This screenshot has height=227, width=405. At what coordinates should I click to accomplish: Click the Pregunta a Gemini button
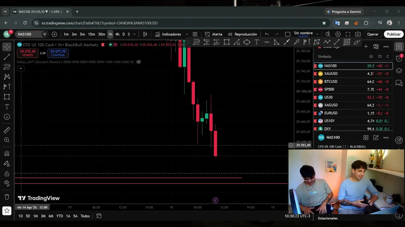pyautogui.click(x=344, y=12)
